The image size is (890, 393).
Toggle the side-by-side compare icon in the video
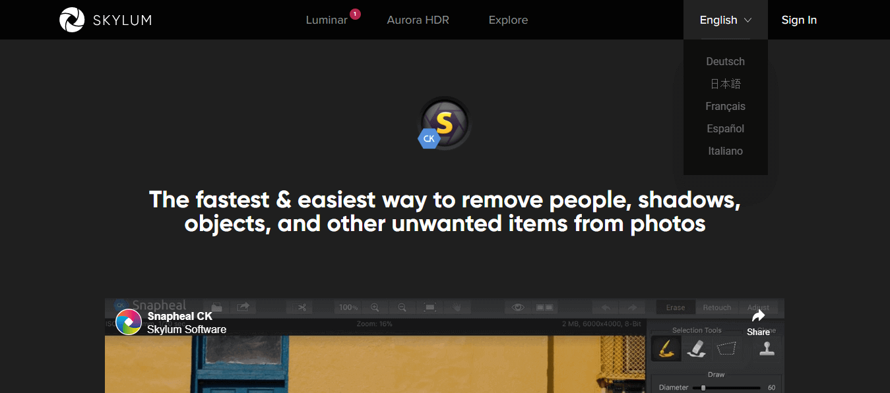click(545, 307)
